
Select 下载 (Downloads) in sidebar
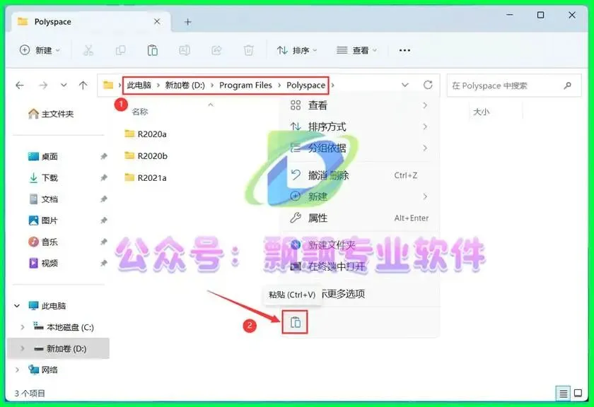click(43, 177)
